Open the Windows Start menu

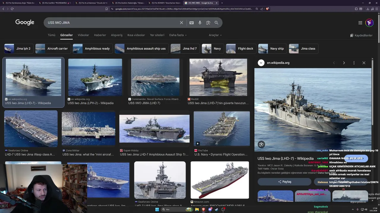157,209
